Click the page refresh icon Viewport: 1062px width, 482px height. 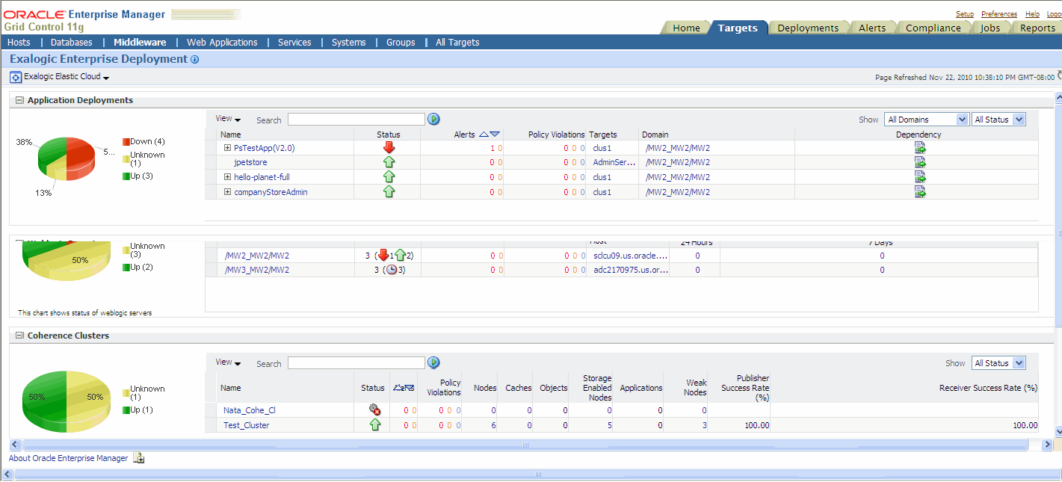pos(1058,75)
